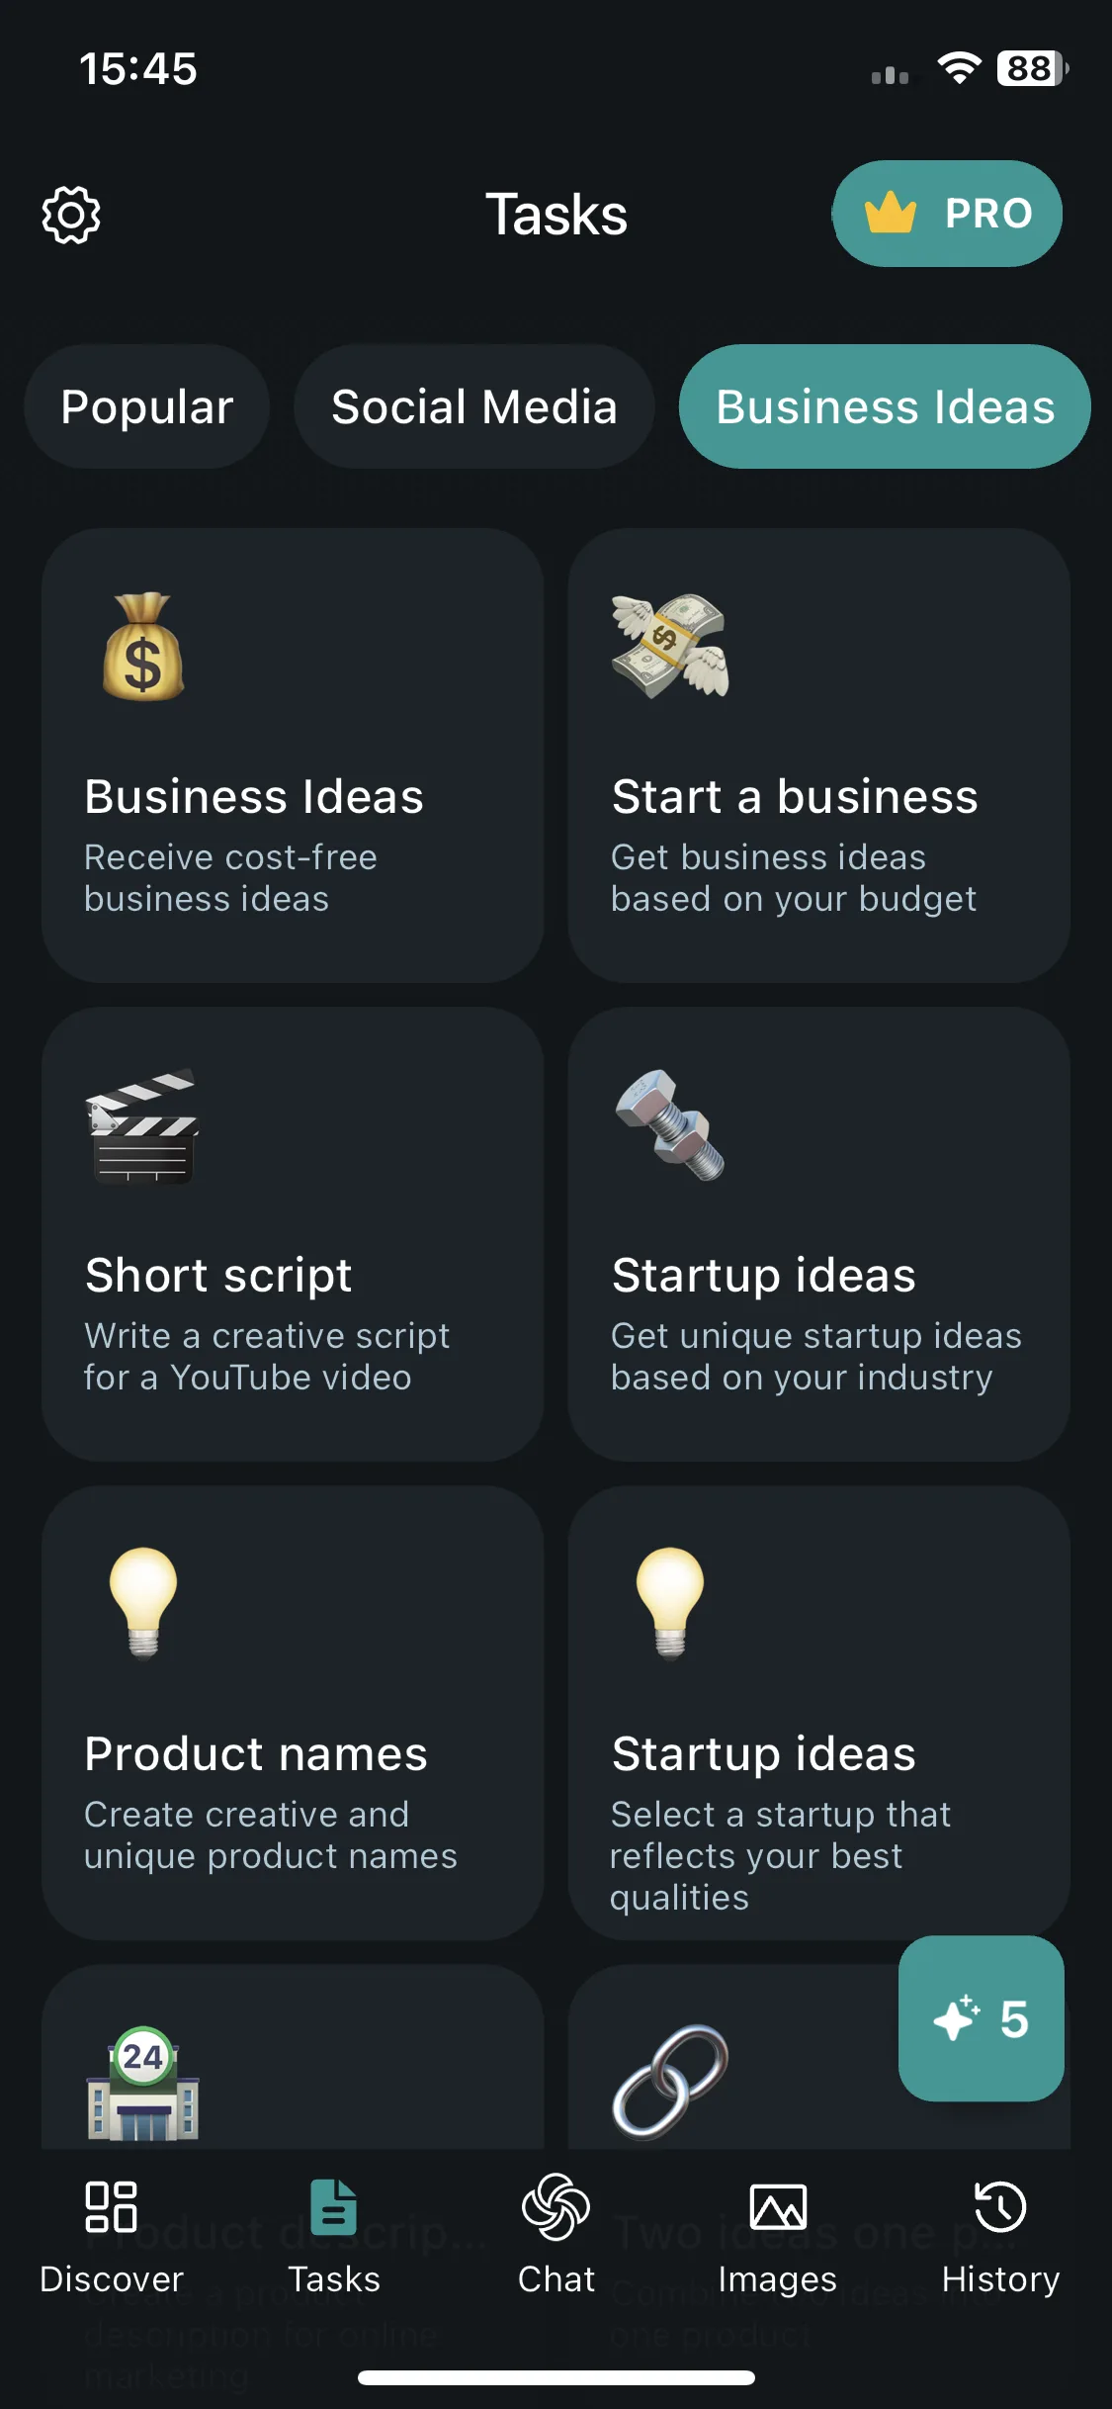1112x2409 pixels.
Task: Open the Start a business task
Action: click(x=818, y=756)
